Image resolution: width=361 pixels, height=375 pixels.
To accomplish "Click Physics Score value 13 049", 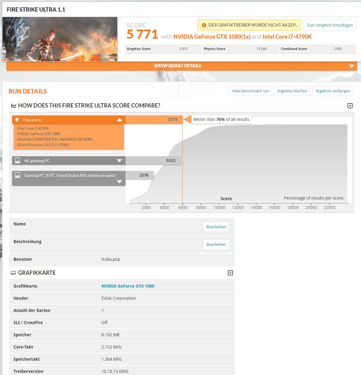I will [x=261, y=49].
